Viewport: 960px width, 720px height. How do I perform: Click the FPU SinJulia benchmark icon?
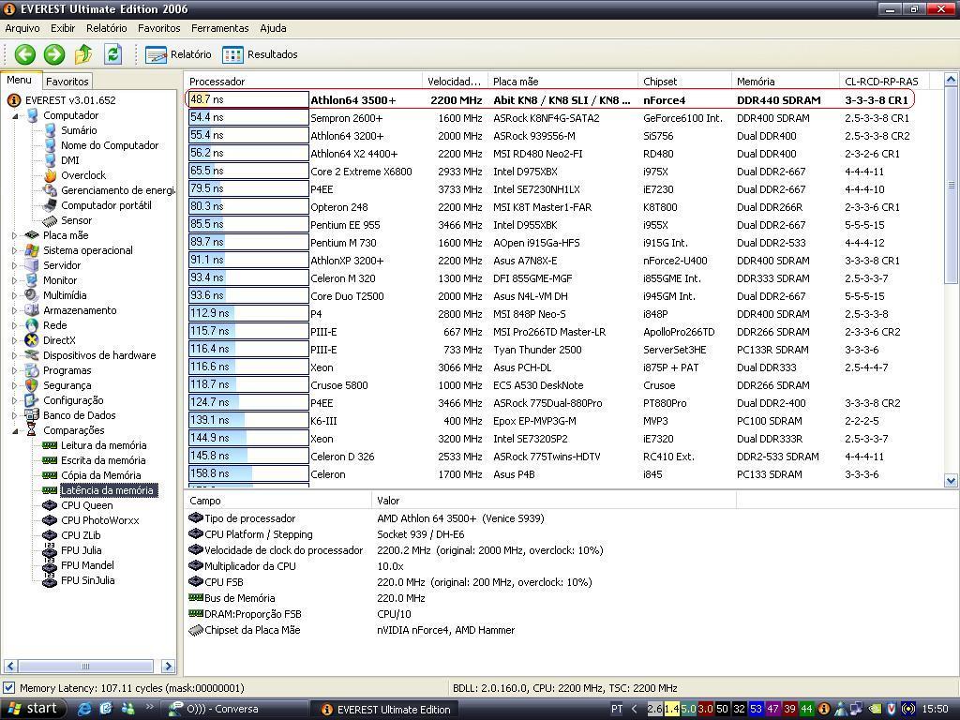pyautogui.click(x=51, y=580)
